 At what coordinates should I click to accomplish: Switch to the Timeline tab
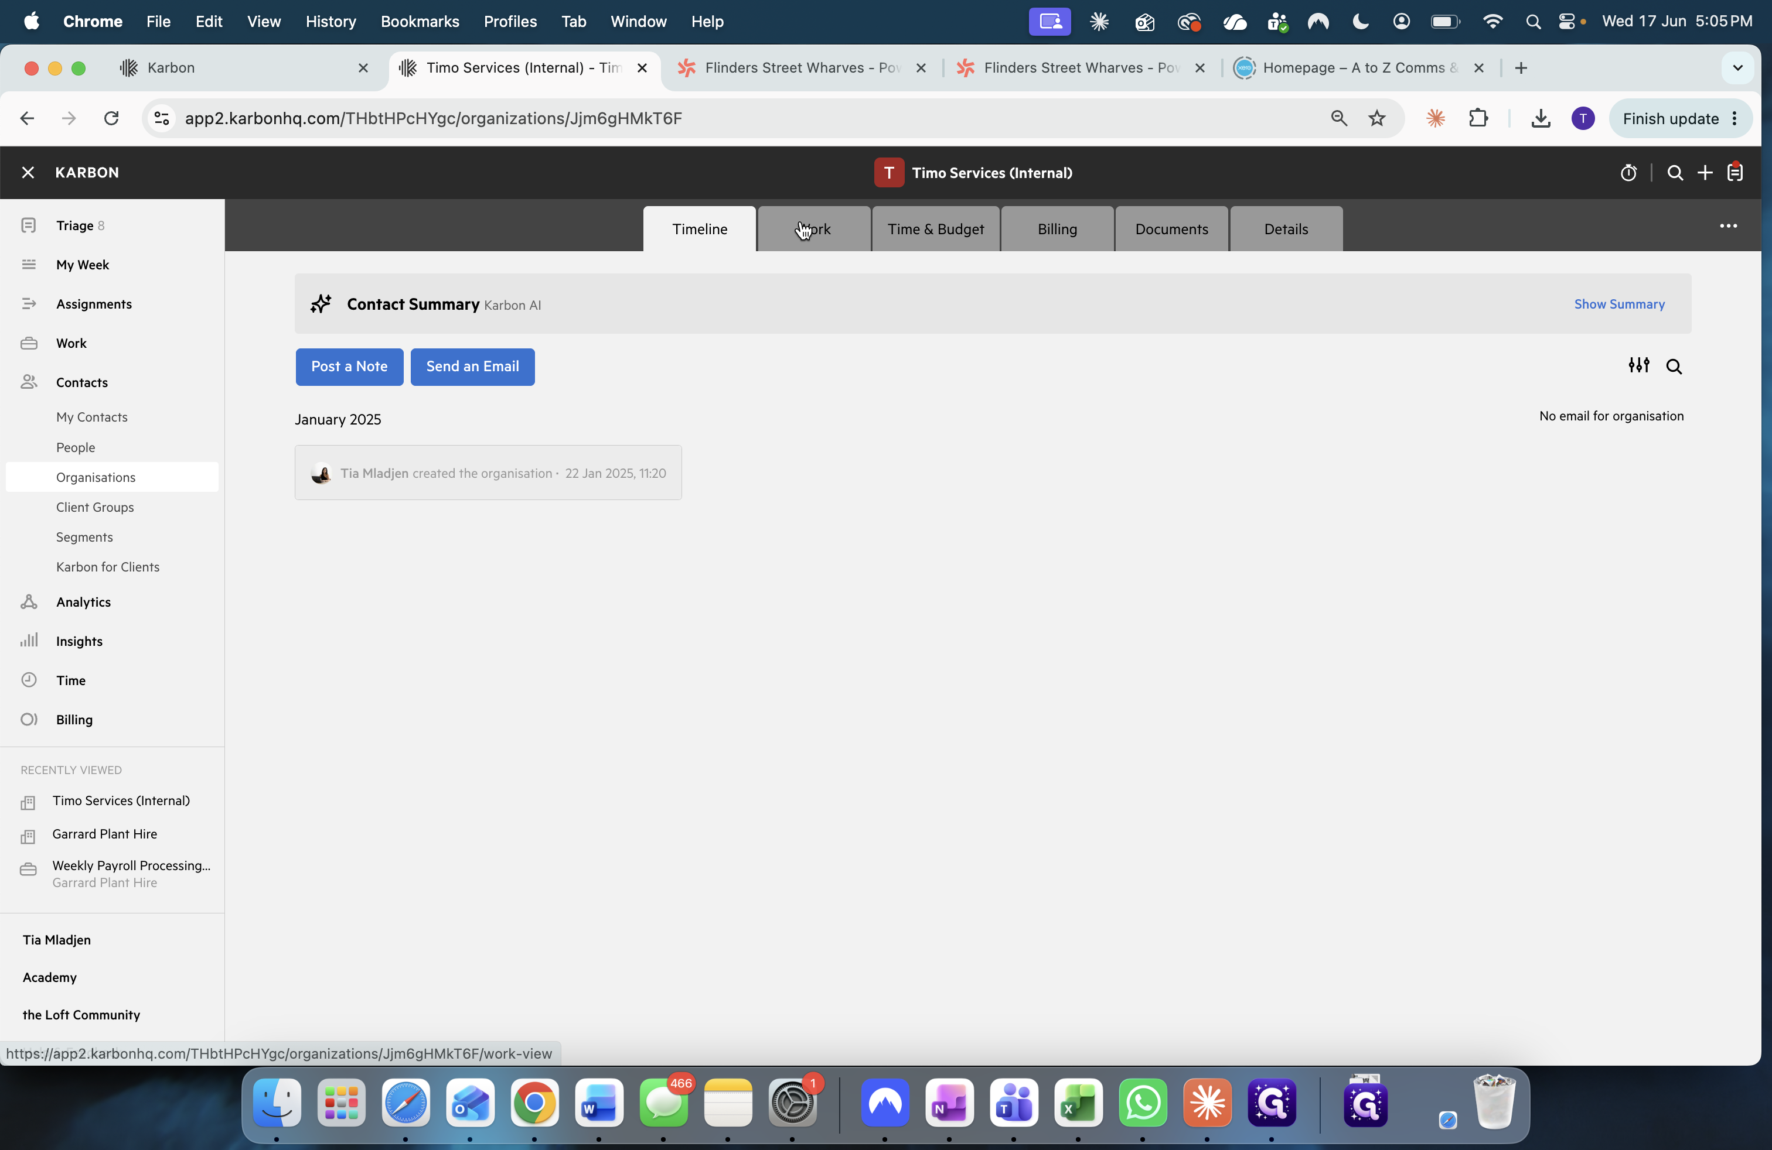tap(700, 229)
